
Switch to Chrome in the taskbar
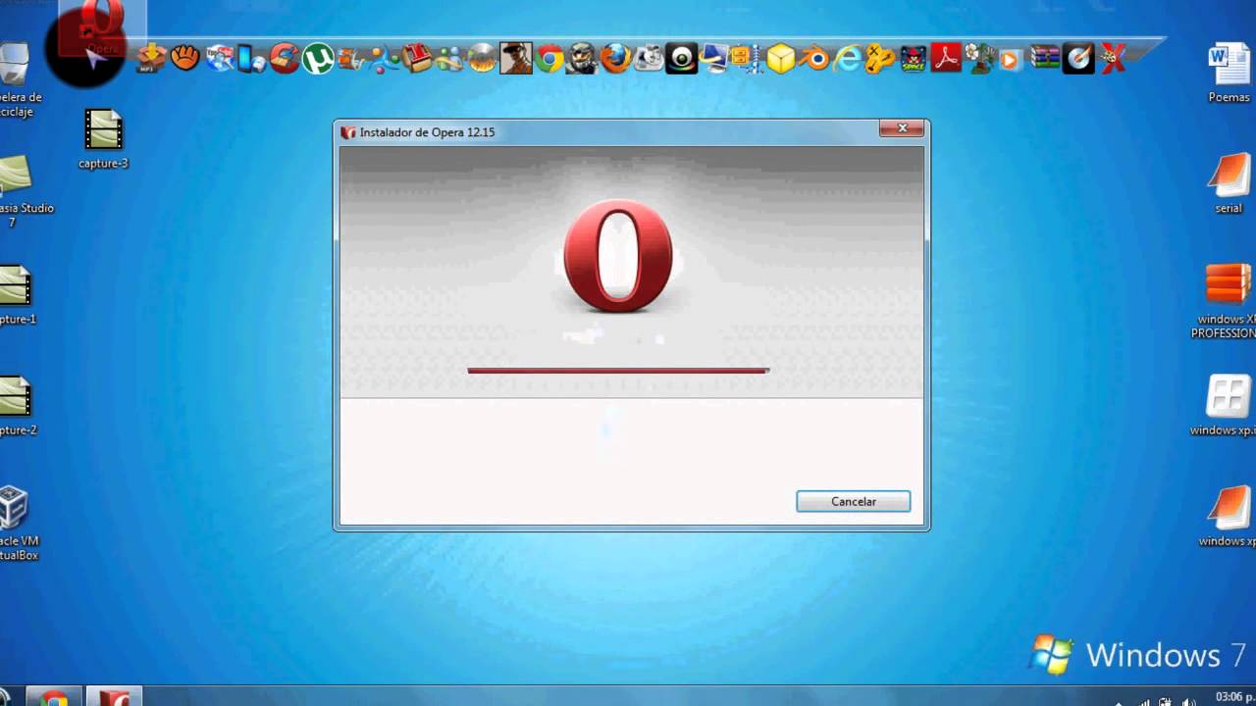click(x=53, y=697)
